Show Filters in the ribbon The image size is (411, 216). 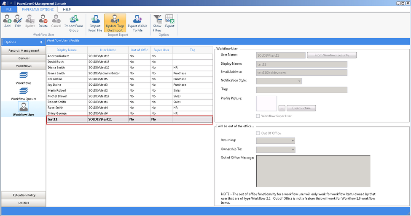(x=157, y=23)
